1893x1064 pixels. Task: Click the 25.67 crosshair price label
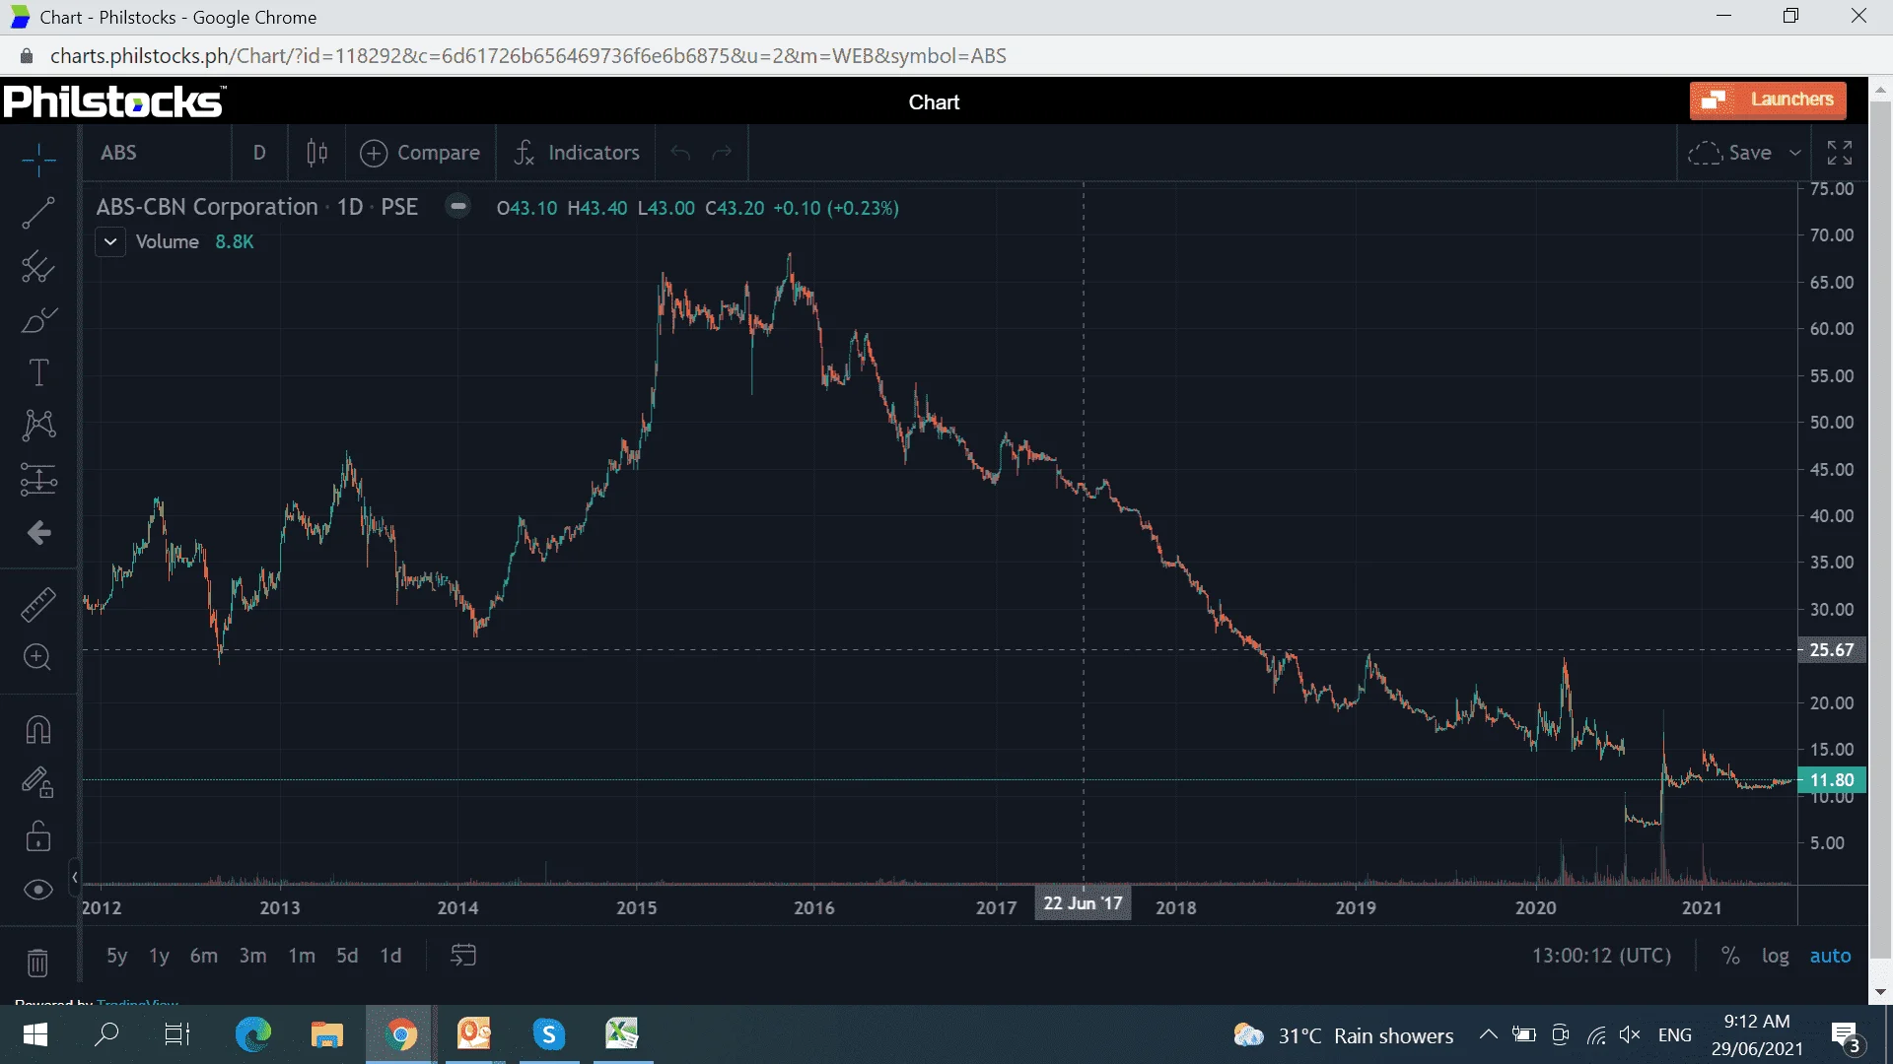pyautogui.click(x=1832, y=650)
